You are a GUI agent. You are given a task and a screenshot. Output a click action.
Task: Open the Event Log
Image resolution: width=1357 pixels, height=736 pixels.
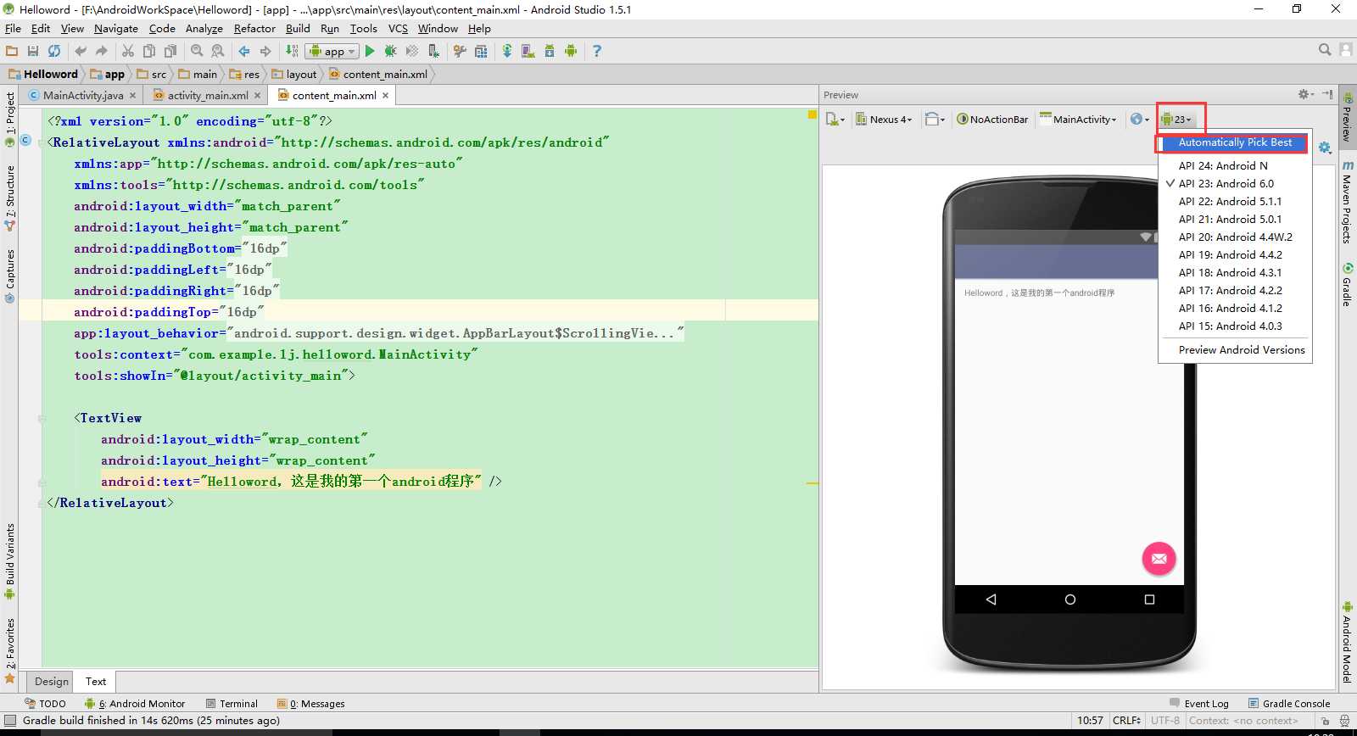click(1199, 704)
